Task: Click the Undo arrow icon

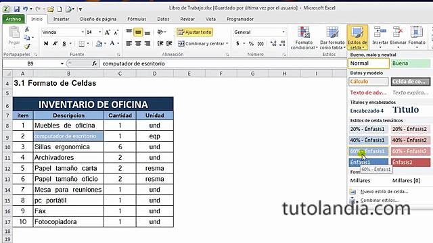Action: click(25, 9)
